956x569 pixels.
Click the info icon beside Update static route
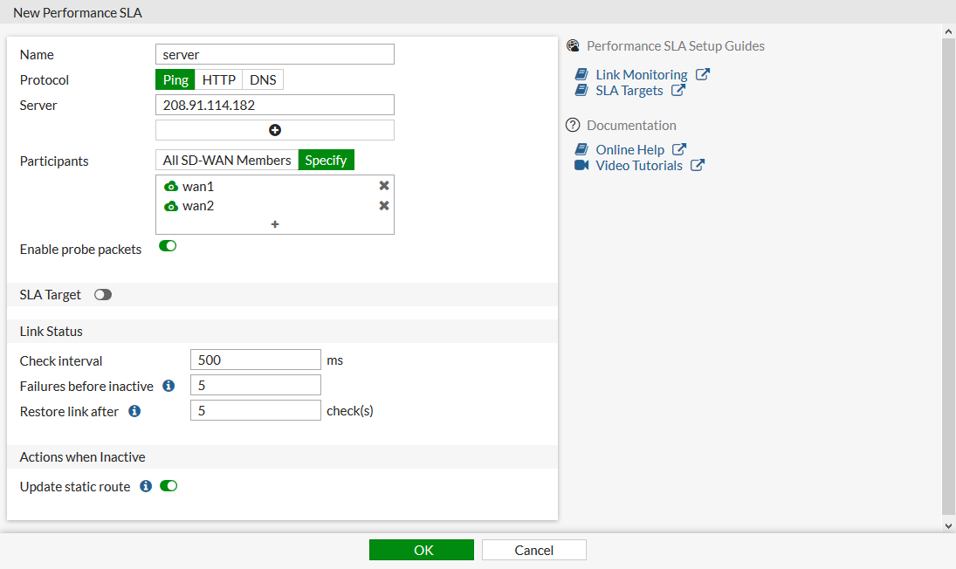(x=145, y=486)
